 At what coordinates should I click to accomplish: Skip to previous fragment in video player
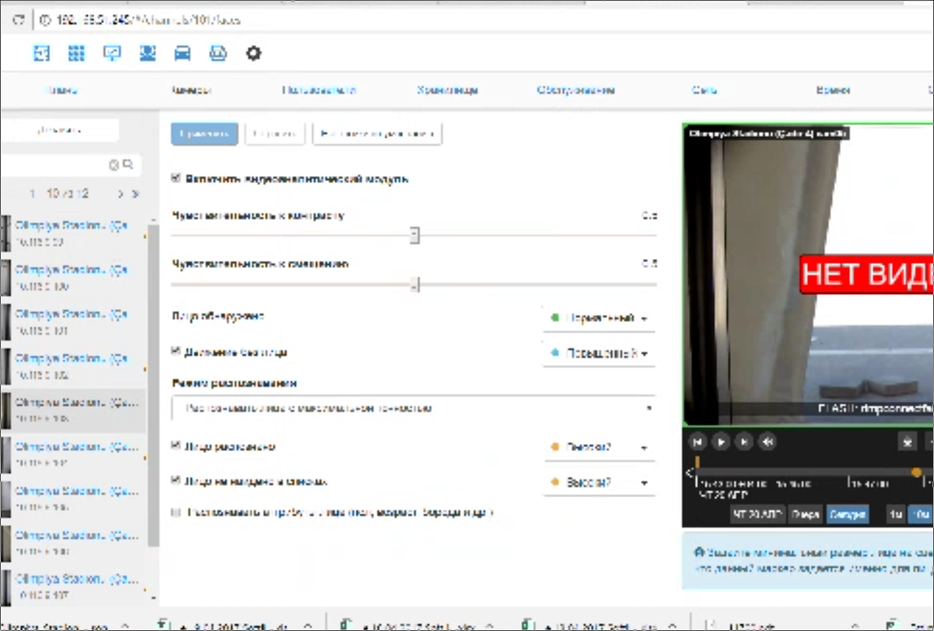point(697,442)
